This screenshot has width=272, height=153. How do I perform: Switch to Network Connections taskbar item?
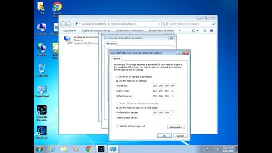pos(113,149)
